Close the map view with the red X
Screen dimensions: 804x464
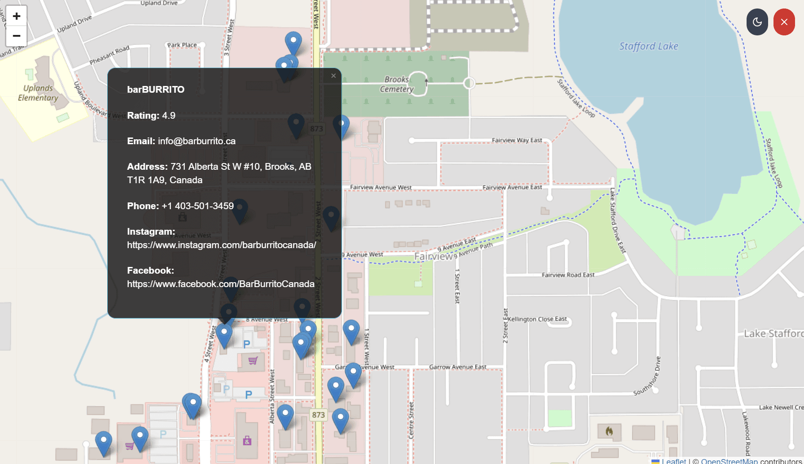[784, 21]
